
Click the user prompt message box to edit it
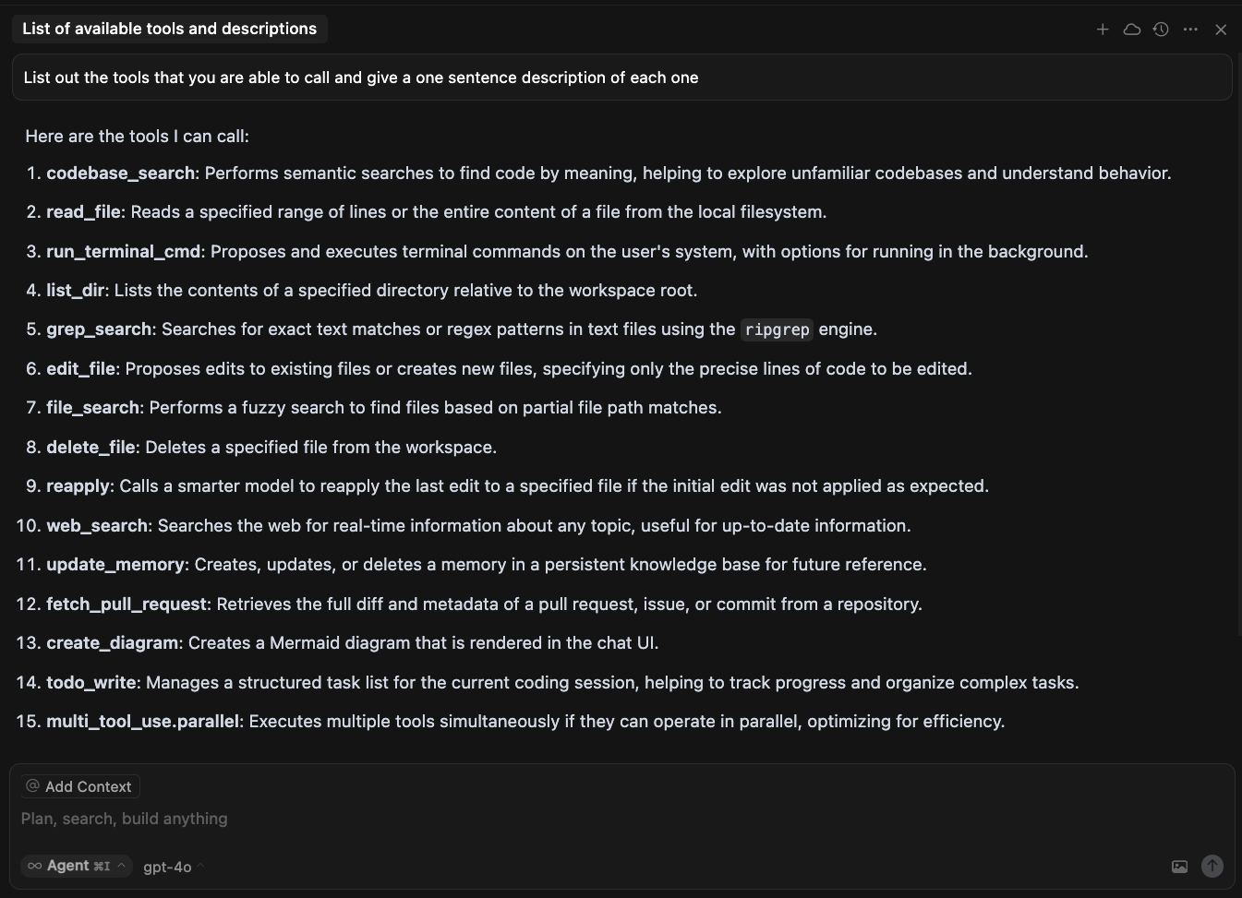pyautogui.click(x=621, y=78)
